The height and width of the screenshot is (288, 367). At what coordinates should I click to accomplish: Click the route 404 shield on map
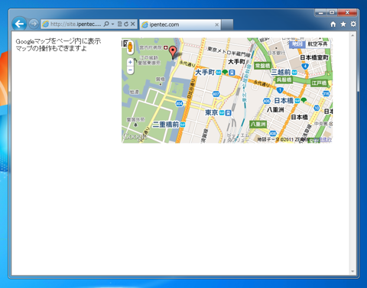click(180, 103)
